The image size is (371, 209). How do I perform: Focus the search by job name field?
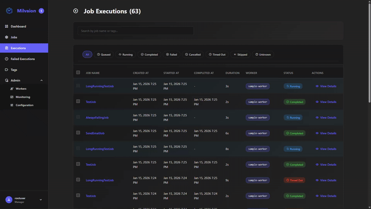coord(135,31)
